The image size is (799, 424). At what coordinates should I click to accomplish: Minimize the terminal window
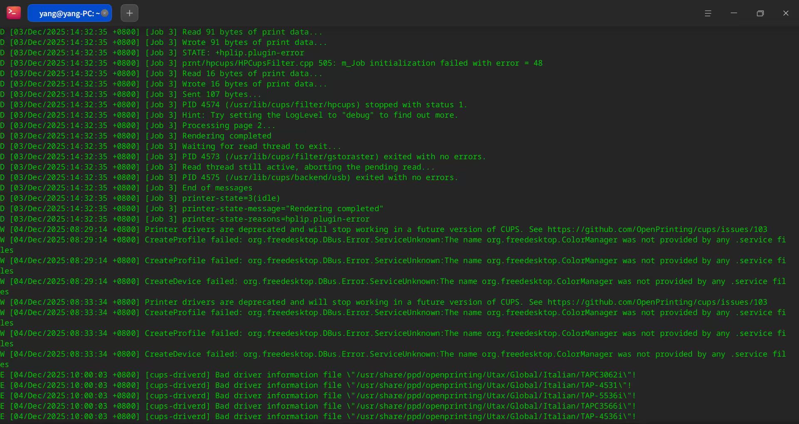point(734,13)
